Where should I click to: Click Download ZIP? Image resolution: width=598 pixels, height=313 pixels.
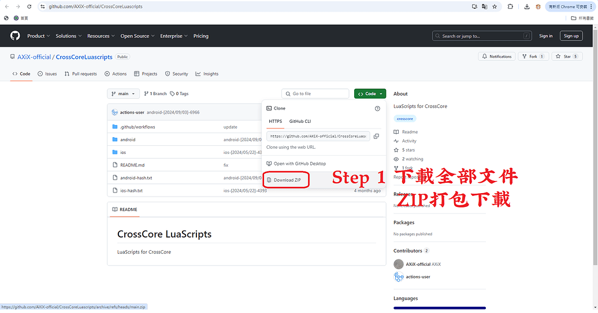pyautogui.click(x=287, y=180)
